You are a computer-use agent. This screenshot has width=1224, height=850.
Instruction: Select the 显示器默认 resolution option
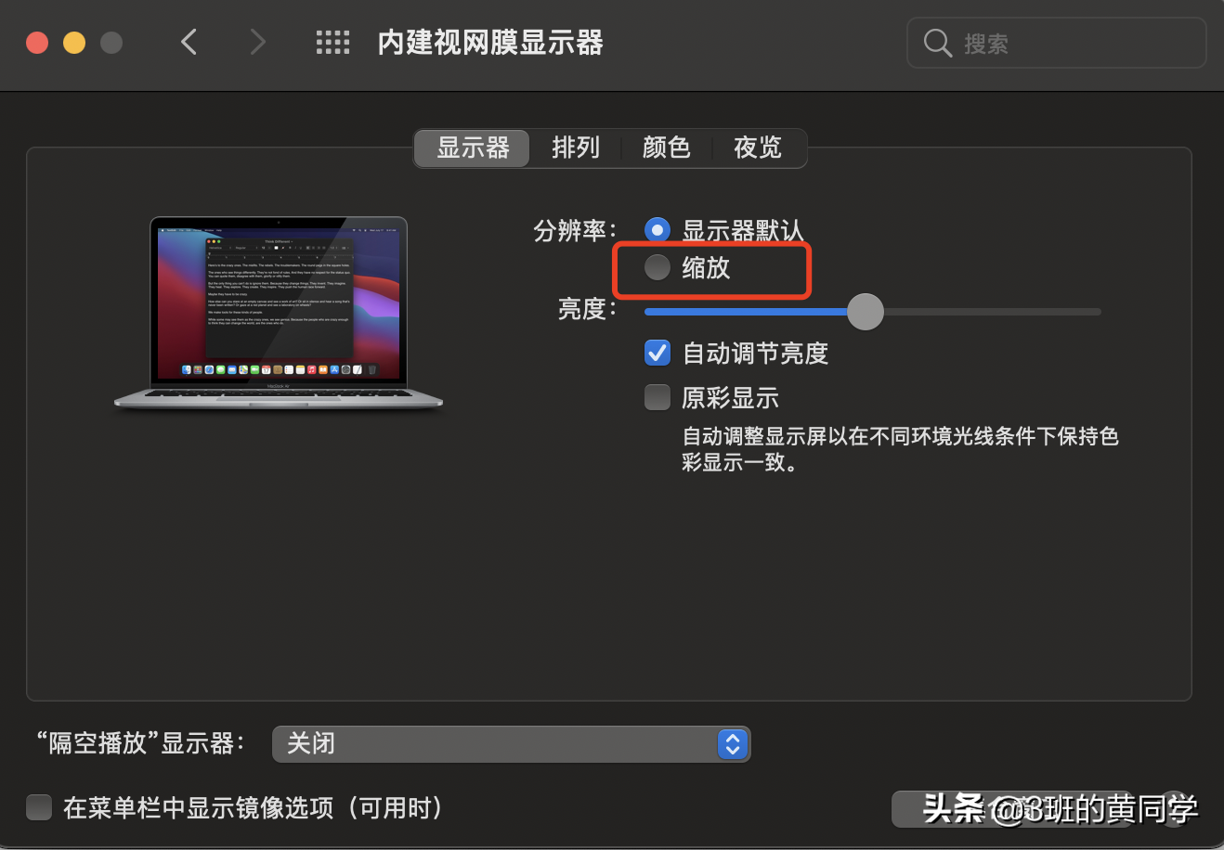pyautogui.click(x=658, y=230)
